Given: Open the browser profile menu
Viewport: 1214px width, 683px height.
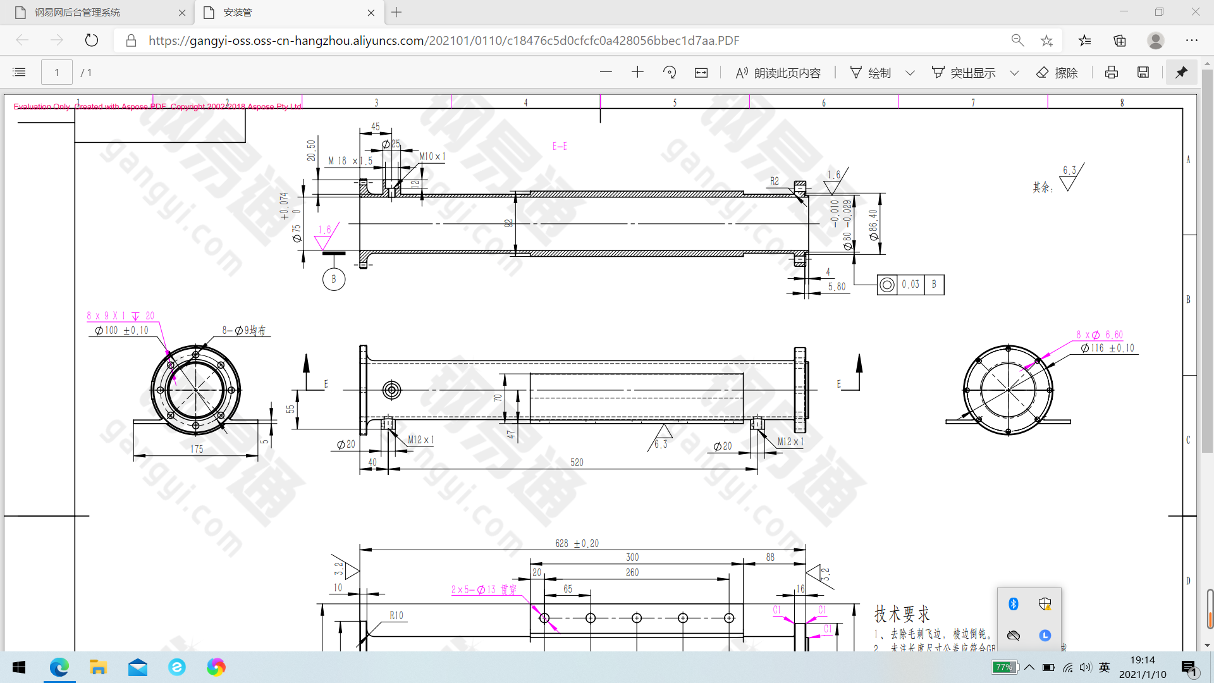Looking at the screenshot, I should point(1156,40).
